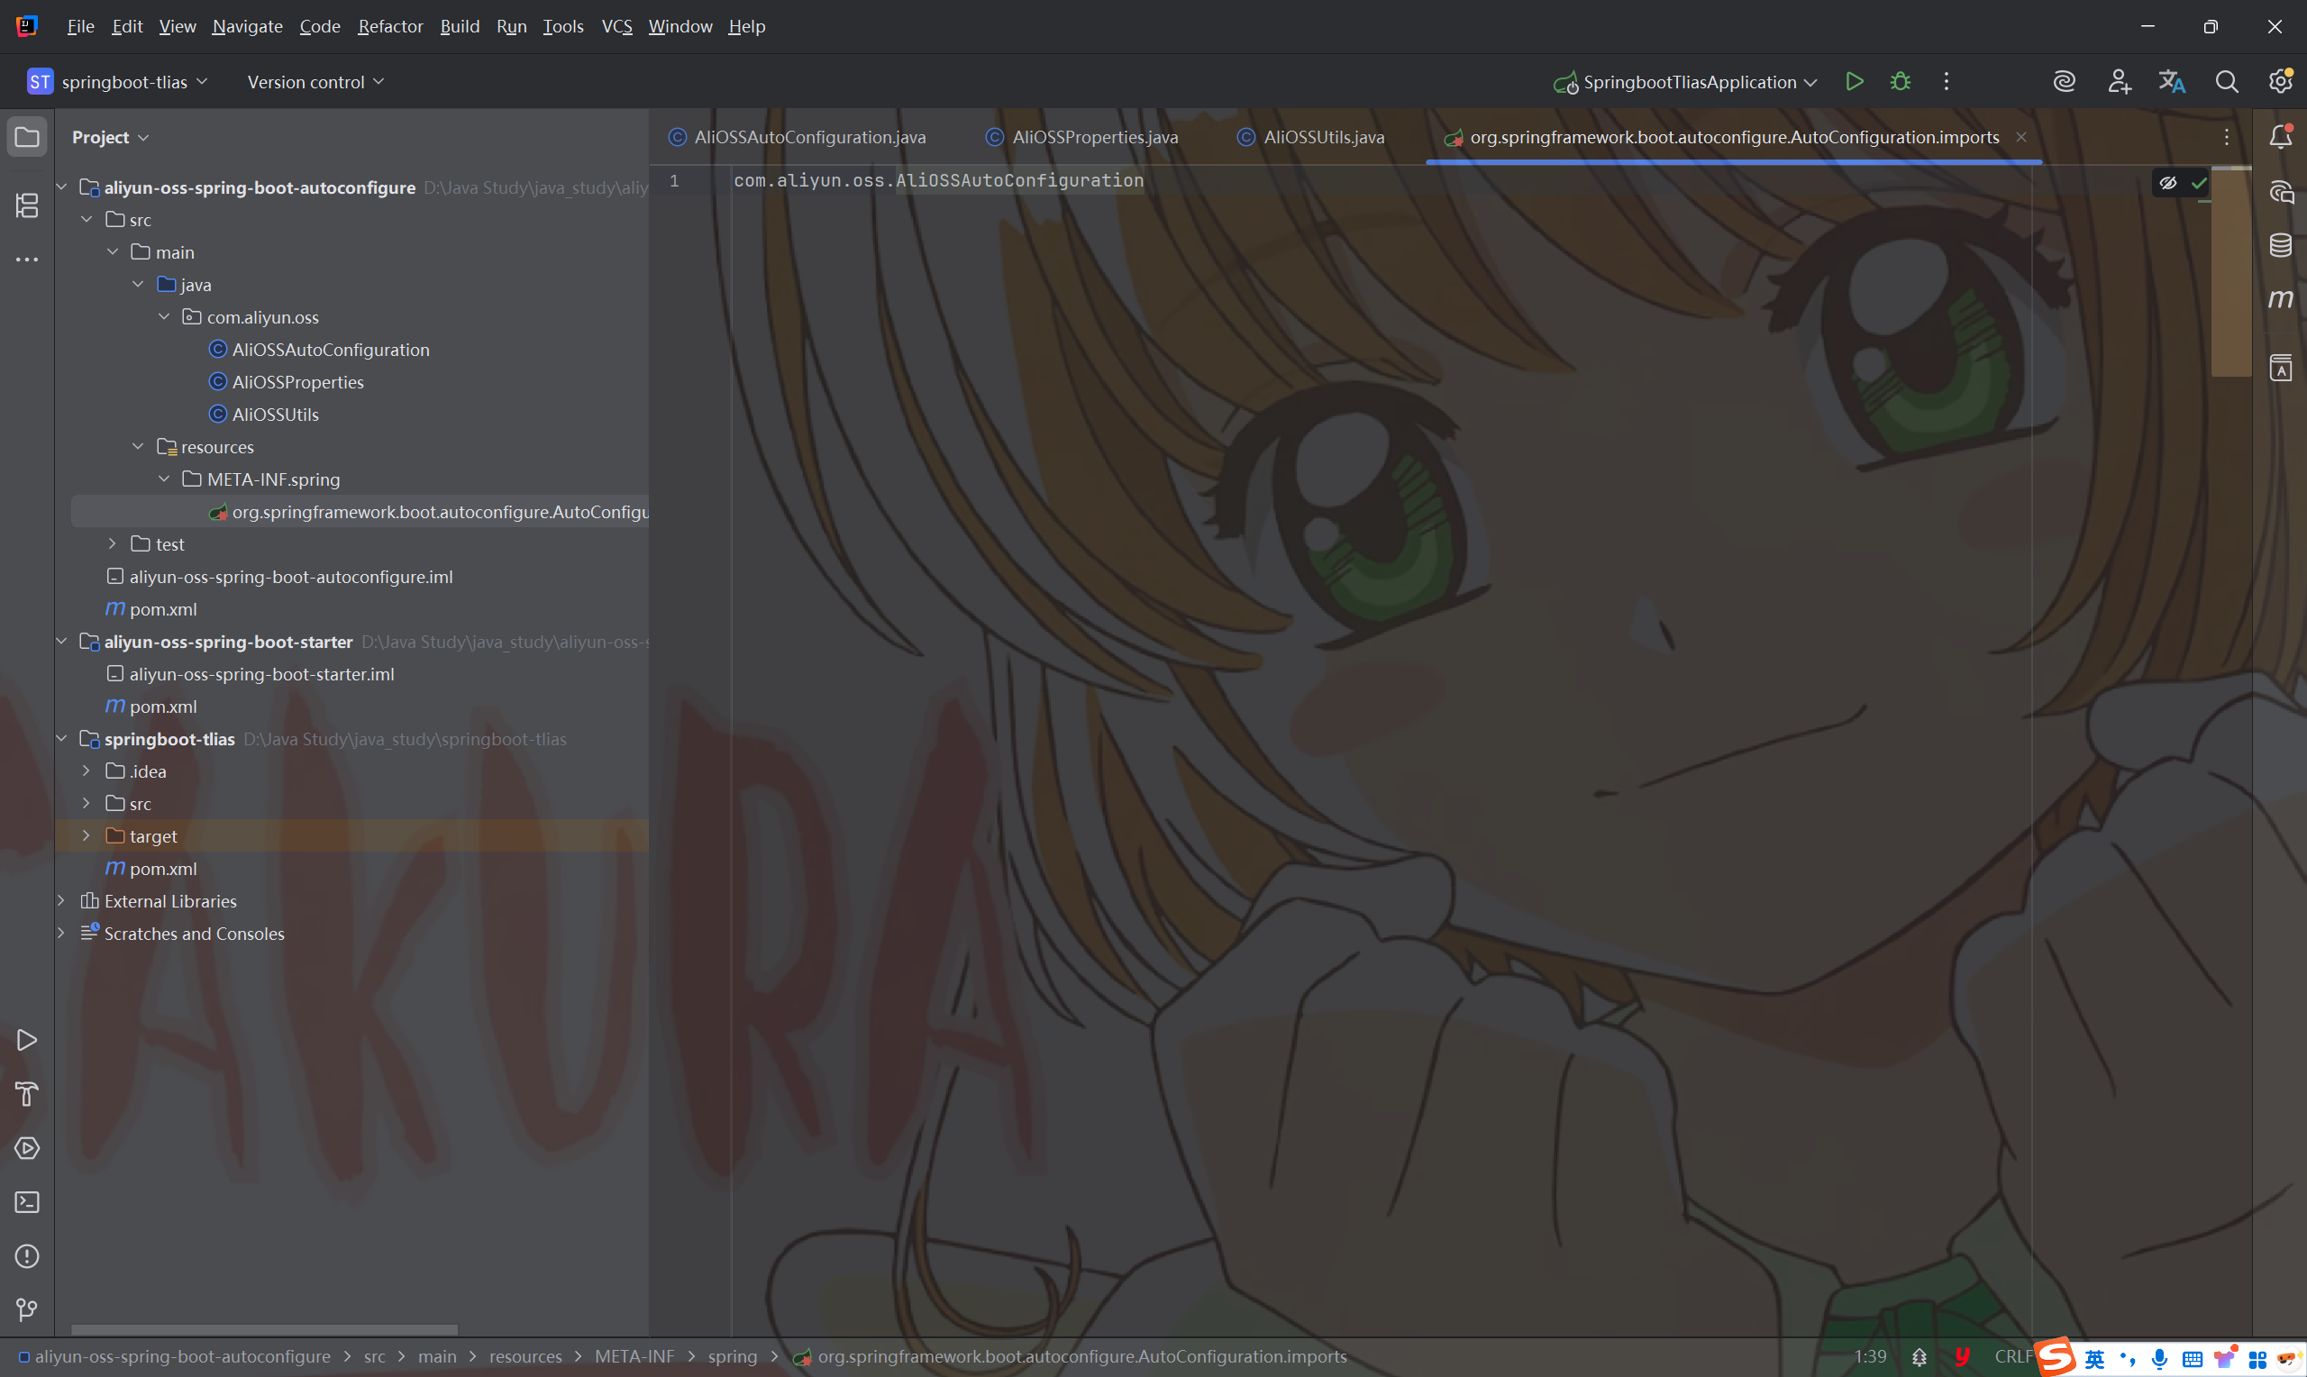The width and height of the screenshot is (2307, 1377).
Task: Open the Version control dropdown
Action: click(315, 82)
